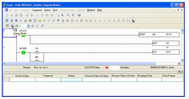Select the INC D10 instruction block
Image resolution: width=189 pixels, height=99 pixels.
tap(166, 52)
